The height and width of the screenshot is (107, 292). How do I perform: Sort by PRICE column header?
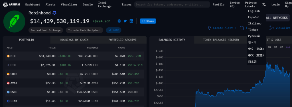click(x=52, y=48)
